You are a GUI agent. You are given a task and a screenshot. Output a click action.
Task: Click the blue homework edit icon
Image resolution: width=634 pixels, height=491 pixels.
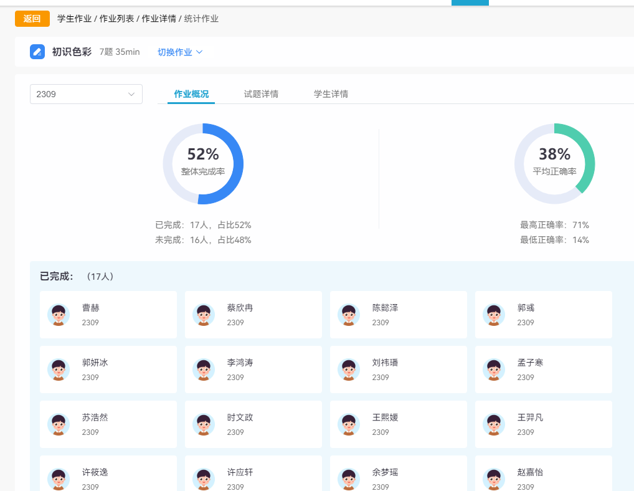pos(37,52)
